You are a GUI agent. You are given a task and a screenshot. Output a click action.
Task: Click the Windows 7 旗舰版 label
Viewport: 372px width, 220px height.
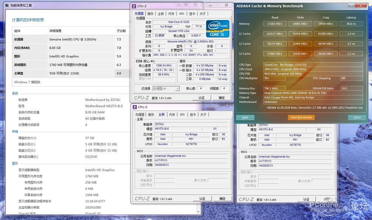(x=27, y=82)
